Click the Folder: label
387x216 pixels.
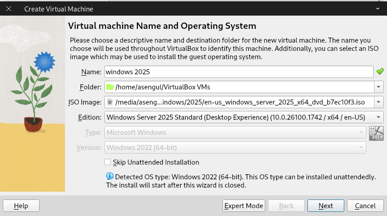(x=91, y=87)
